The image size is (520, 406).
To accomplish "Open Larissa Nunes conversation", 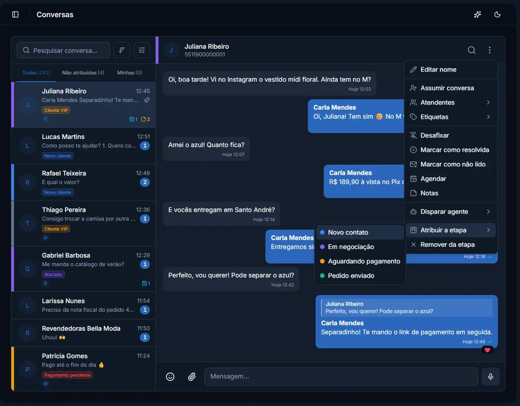I will point(83,305).
